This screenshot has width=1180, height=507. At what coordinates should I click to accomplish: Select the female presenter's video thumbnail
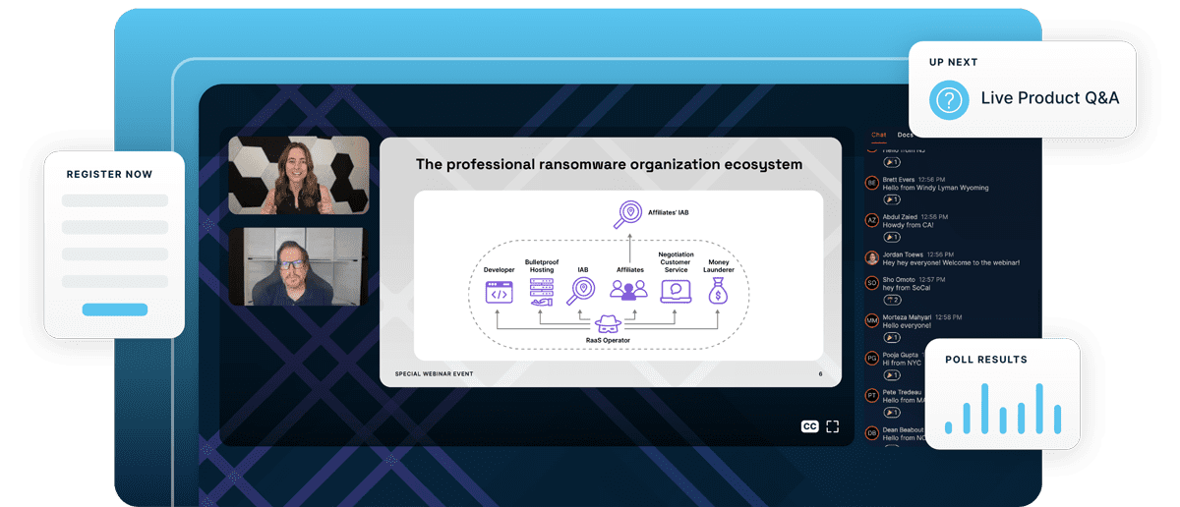299,175
